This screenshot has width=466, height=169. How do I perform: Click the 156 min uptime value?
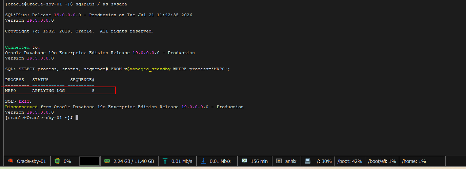pos(259,161)
